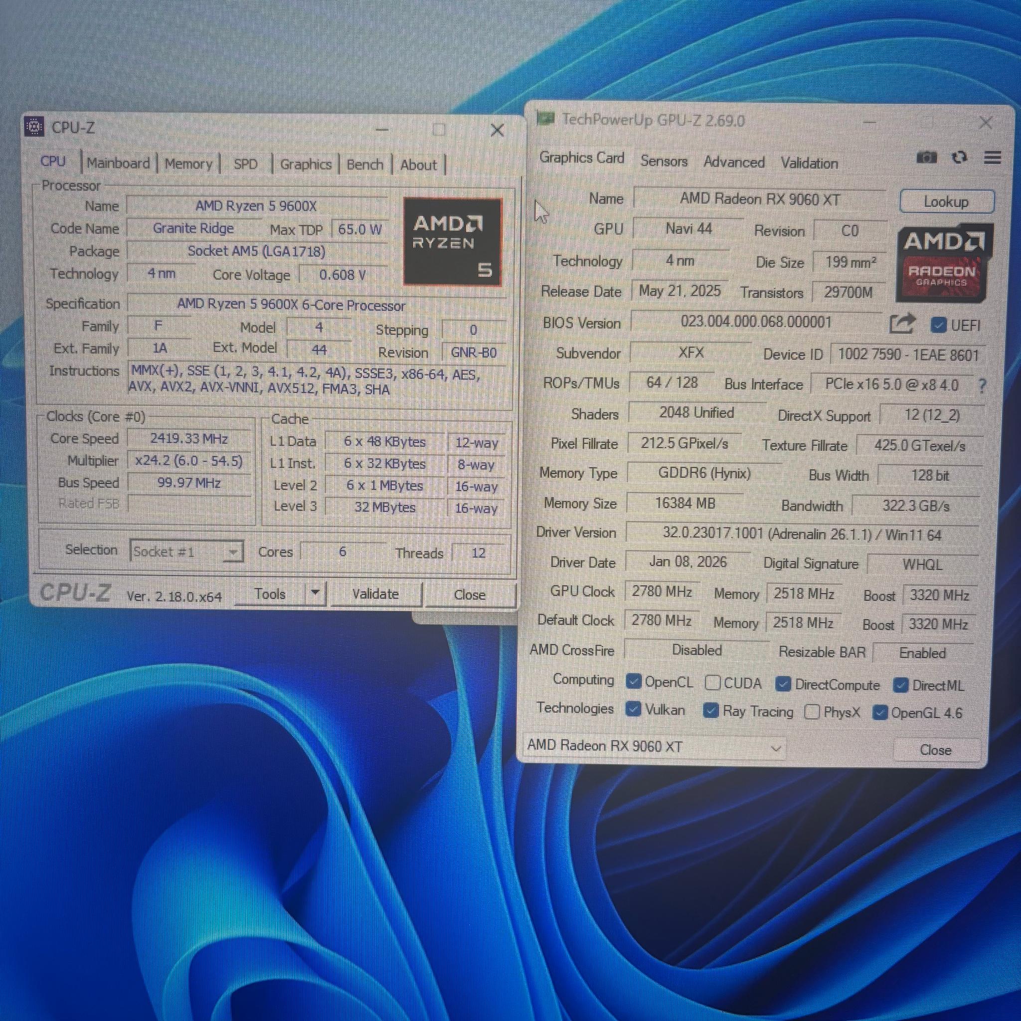Image resolution: width=1021 pixels, height=1021 pixels.
Task: Click the Bandwidth value '322.3 GB/s'
Action: (x=916, y=507)
